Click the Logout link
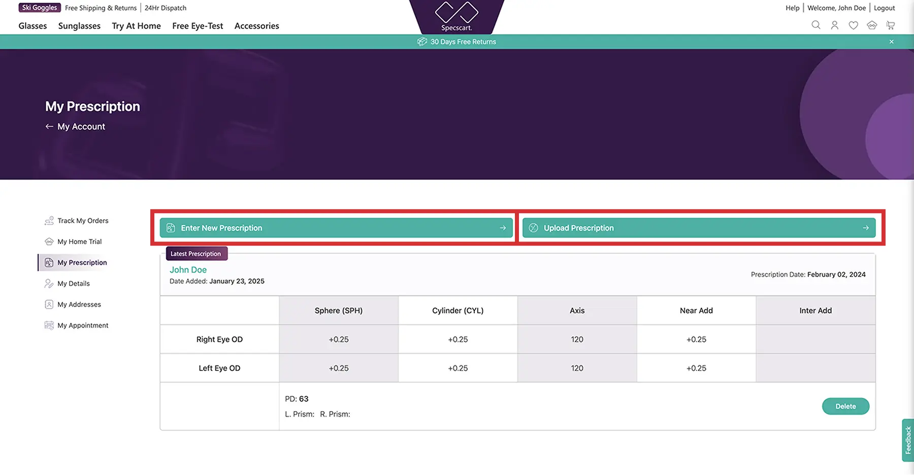The height and width of the screenshot is (475, 914). click(884, 8)
